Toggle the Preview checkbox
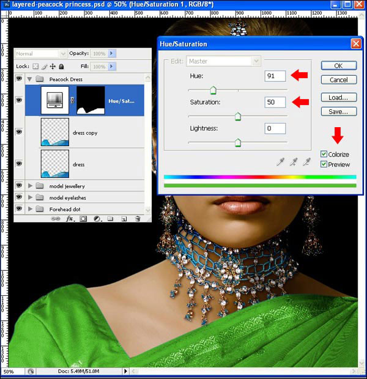The width and height of the screenshot is (367, 379). (x=324, y=164)
